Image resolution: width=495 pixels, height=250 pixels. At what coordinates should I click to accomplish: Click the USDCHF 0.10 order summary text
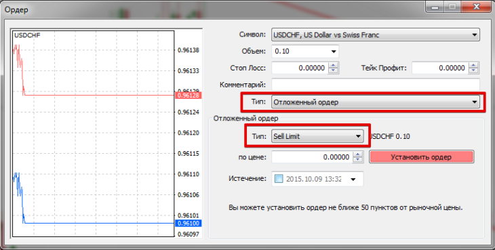(389, 136)
